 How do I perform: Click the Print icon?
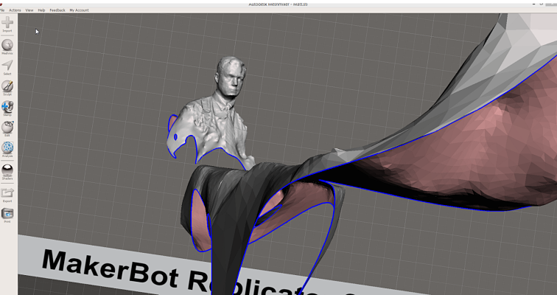(x=7, y=213)
